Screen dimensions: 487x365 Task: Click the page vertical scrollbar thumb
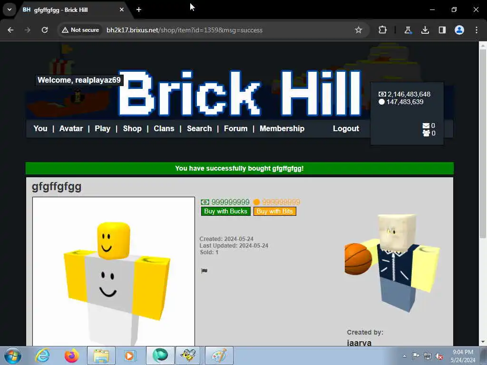click(x=483, y=143)
